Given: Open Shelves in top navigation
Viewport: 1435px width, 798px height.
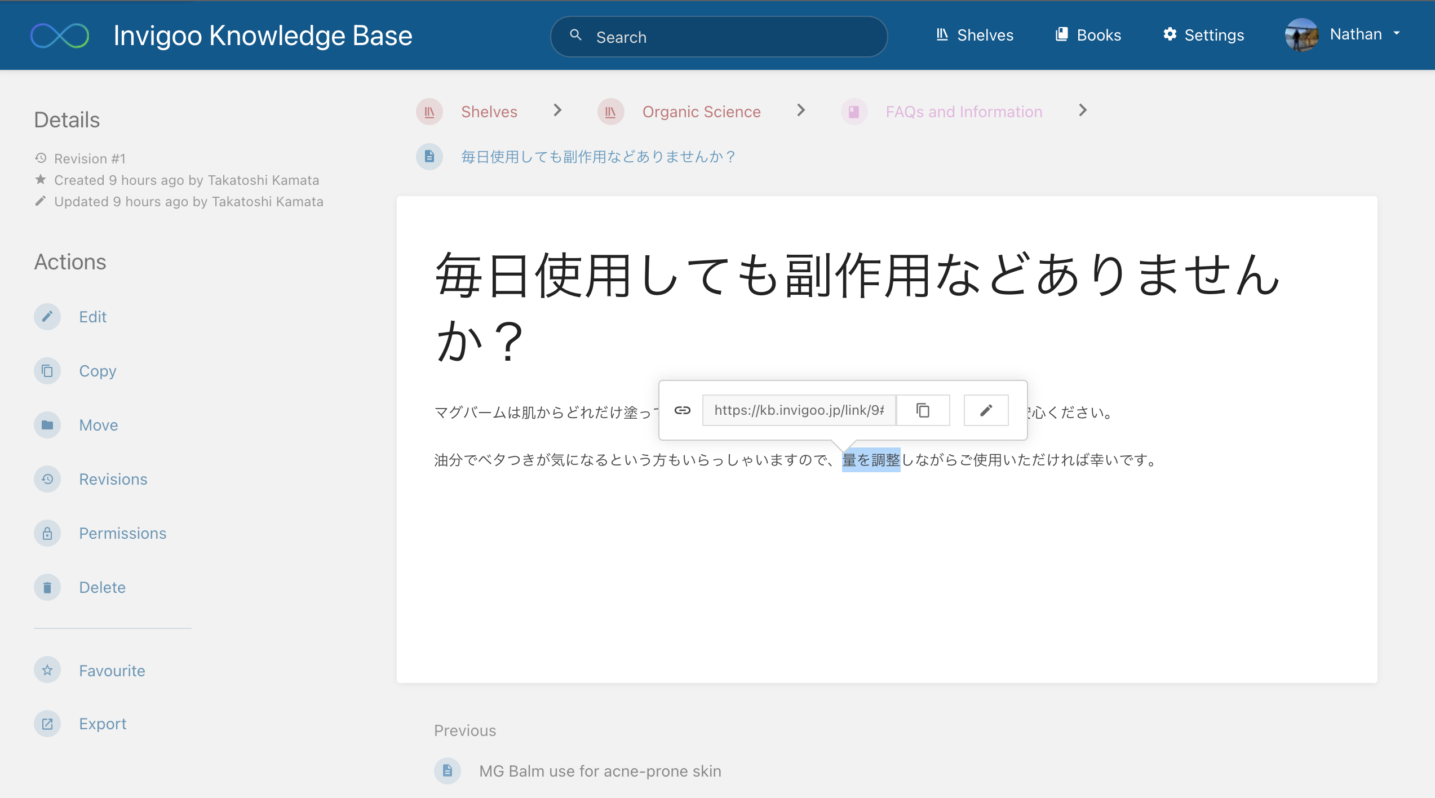Looking at the screenshot, I should 975,35.
